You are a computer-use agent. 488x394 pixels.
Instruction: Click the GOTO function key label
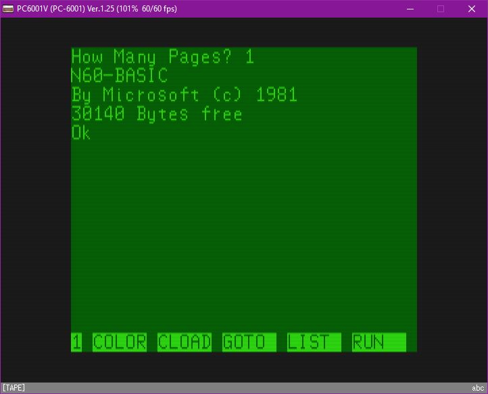(249, 342)
